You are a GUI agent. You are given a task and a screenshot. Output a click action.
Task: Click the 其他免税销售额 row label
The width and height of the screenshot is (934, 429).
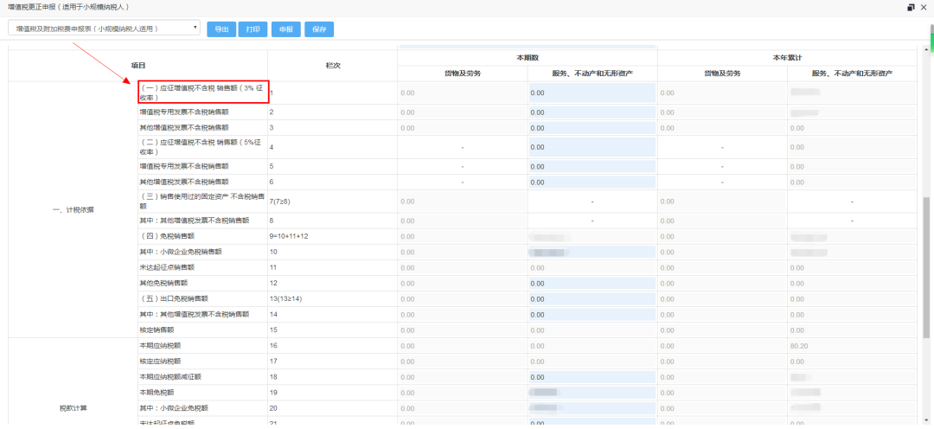click(163, 283)
